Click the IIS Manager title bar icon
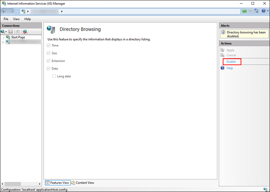 click(x=4, y=3)
